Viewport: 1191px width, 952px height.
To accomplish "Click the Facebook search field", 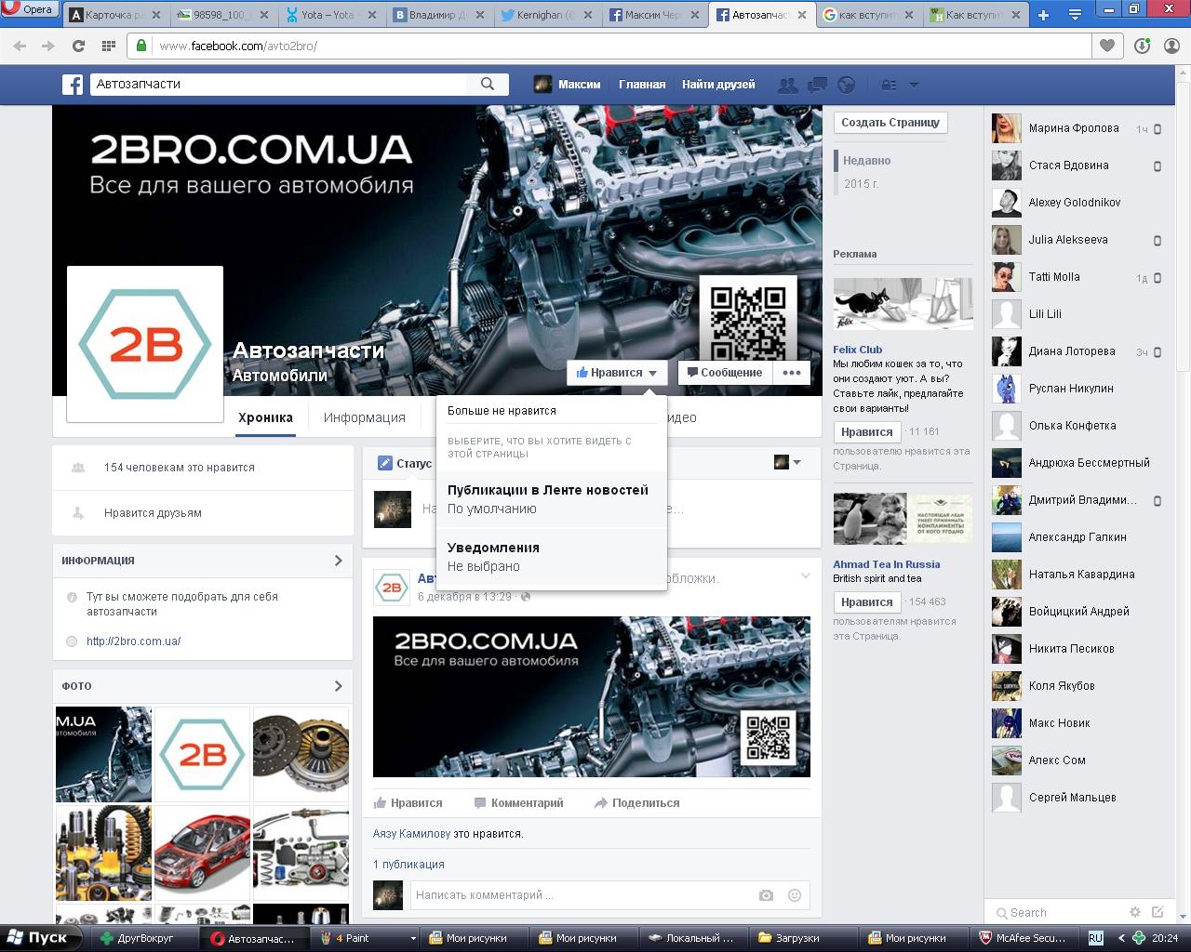I will (x=279, y=84).
